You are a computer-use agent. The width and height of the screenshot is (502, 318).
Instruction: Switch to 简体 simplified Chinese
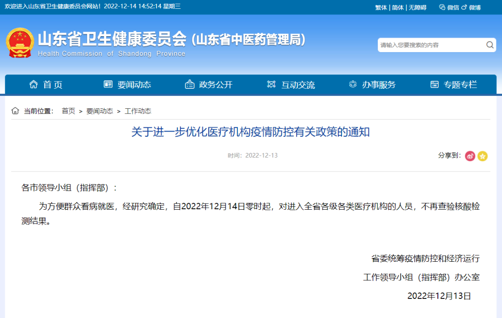coord(398,7)
